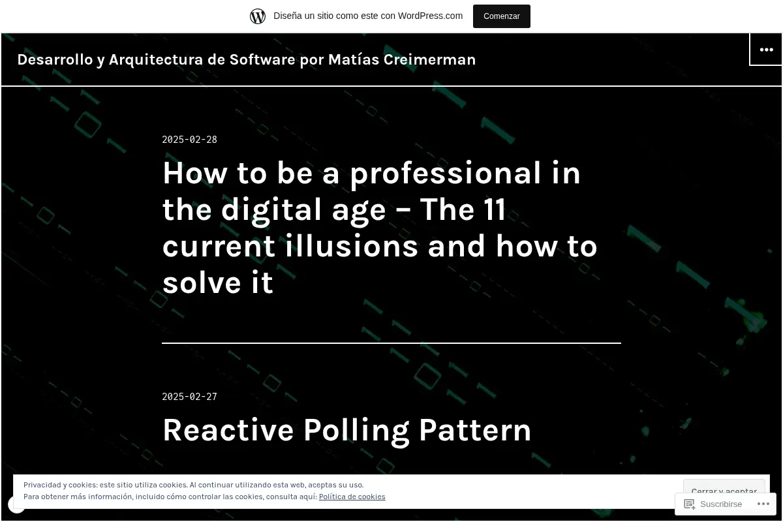Click the Suscribirse subscribe icon

[690, 504]
